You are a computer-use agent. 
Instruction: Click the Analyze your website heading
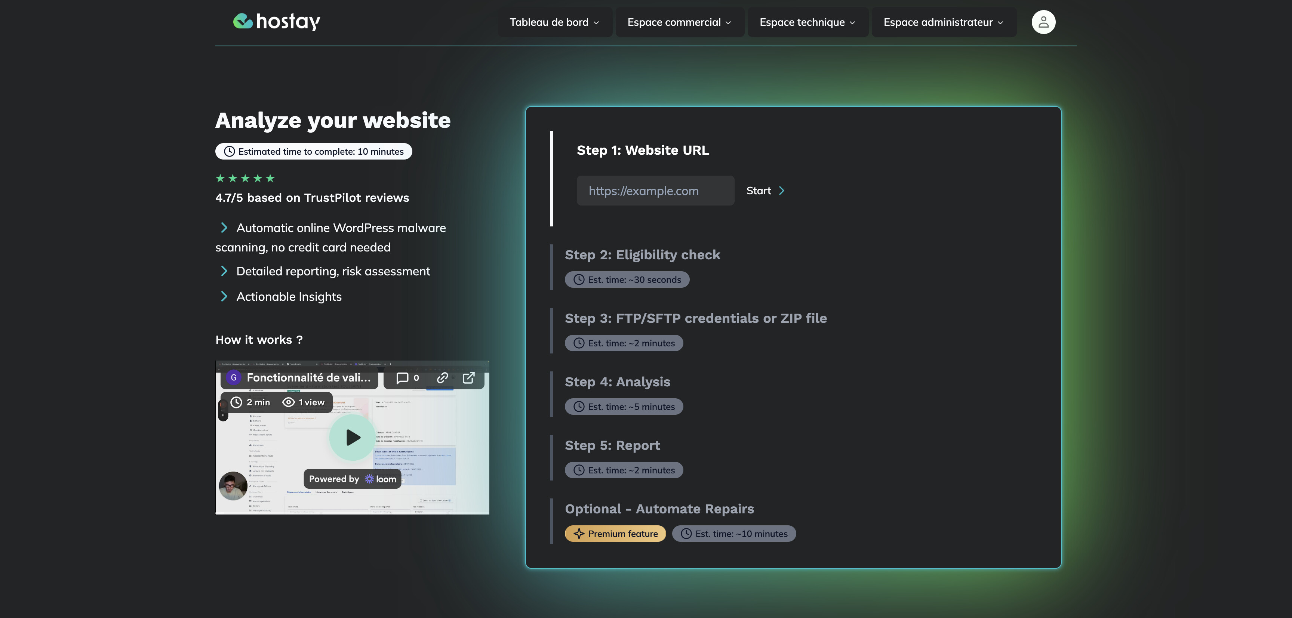coord(333,121)
